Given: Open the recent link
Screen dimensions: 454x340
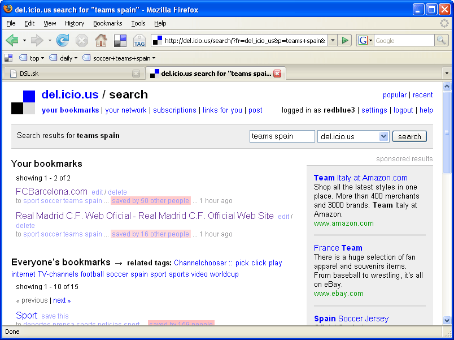Looking at the screenshot, I should point(423,95).
